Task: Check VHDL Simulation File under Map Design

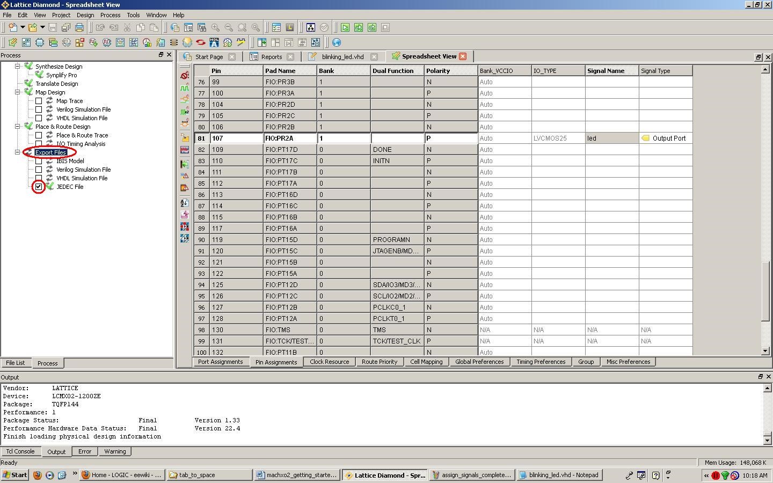Action: point(39,118)
